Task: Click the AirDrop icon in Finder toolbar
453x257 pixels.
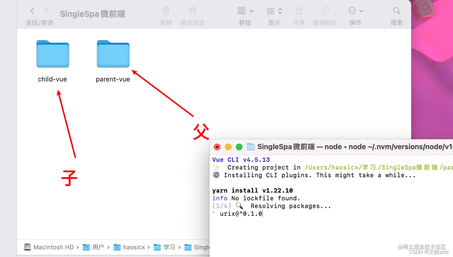Action: tap(193, 11)
